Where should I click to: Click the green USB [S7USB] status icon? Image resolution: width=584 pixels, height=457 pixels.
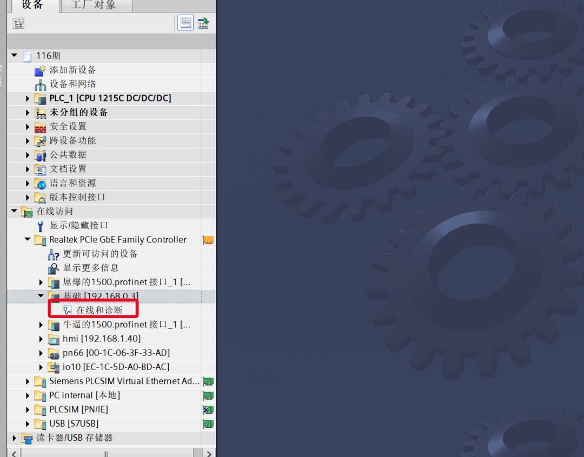tap(208, 424)
